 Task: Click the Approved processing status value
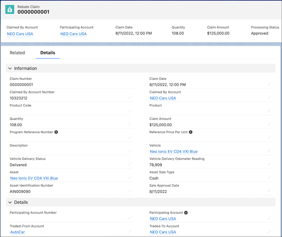pos(259,33)
